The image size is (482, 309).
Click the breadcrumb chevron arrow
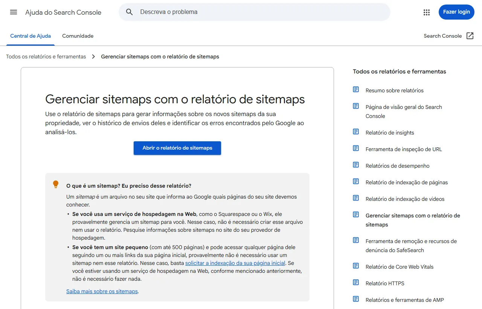click(93, 57)
